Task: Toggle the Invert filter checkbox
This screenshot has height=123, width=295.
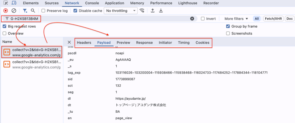Action: (203, 19)
